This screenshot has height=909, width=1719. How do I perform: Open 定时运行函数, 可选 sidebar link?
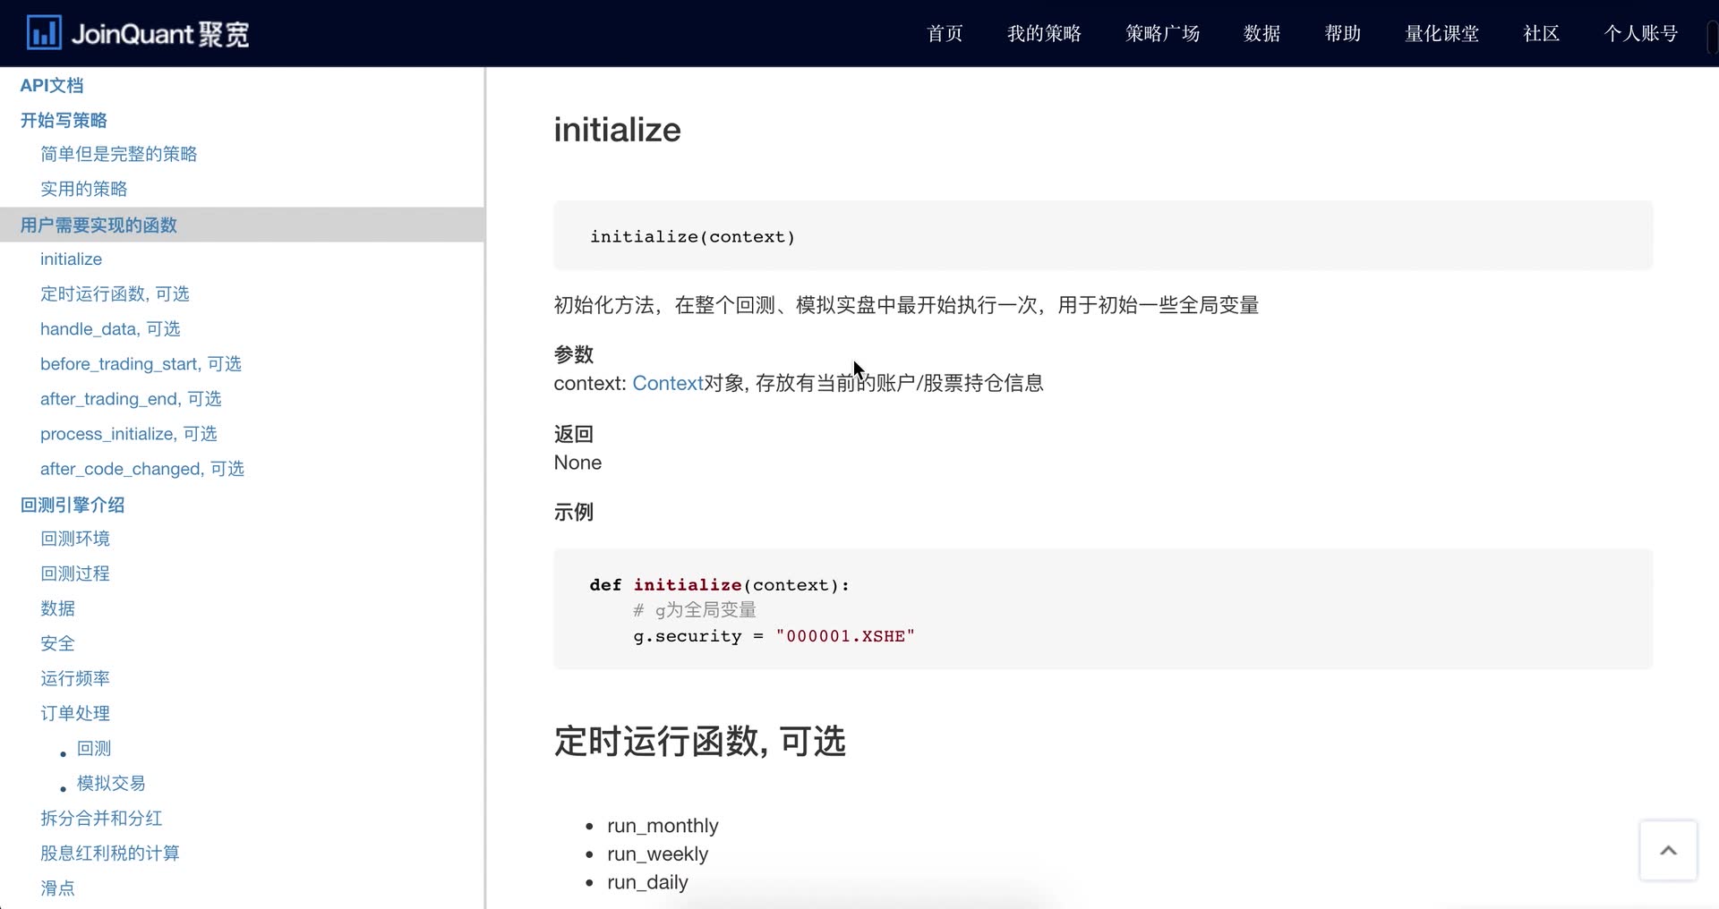tap(115, 293)
